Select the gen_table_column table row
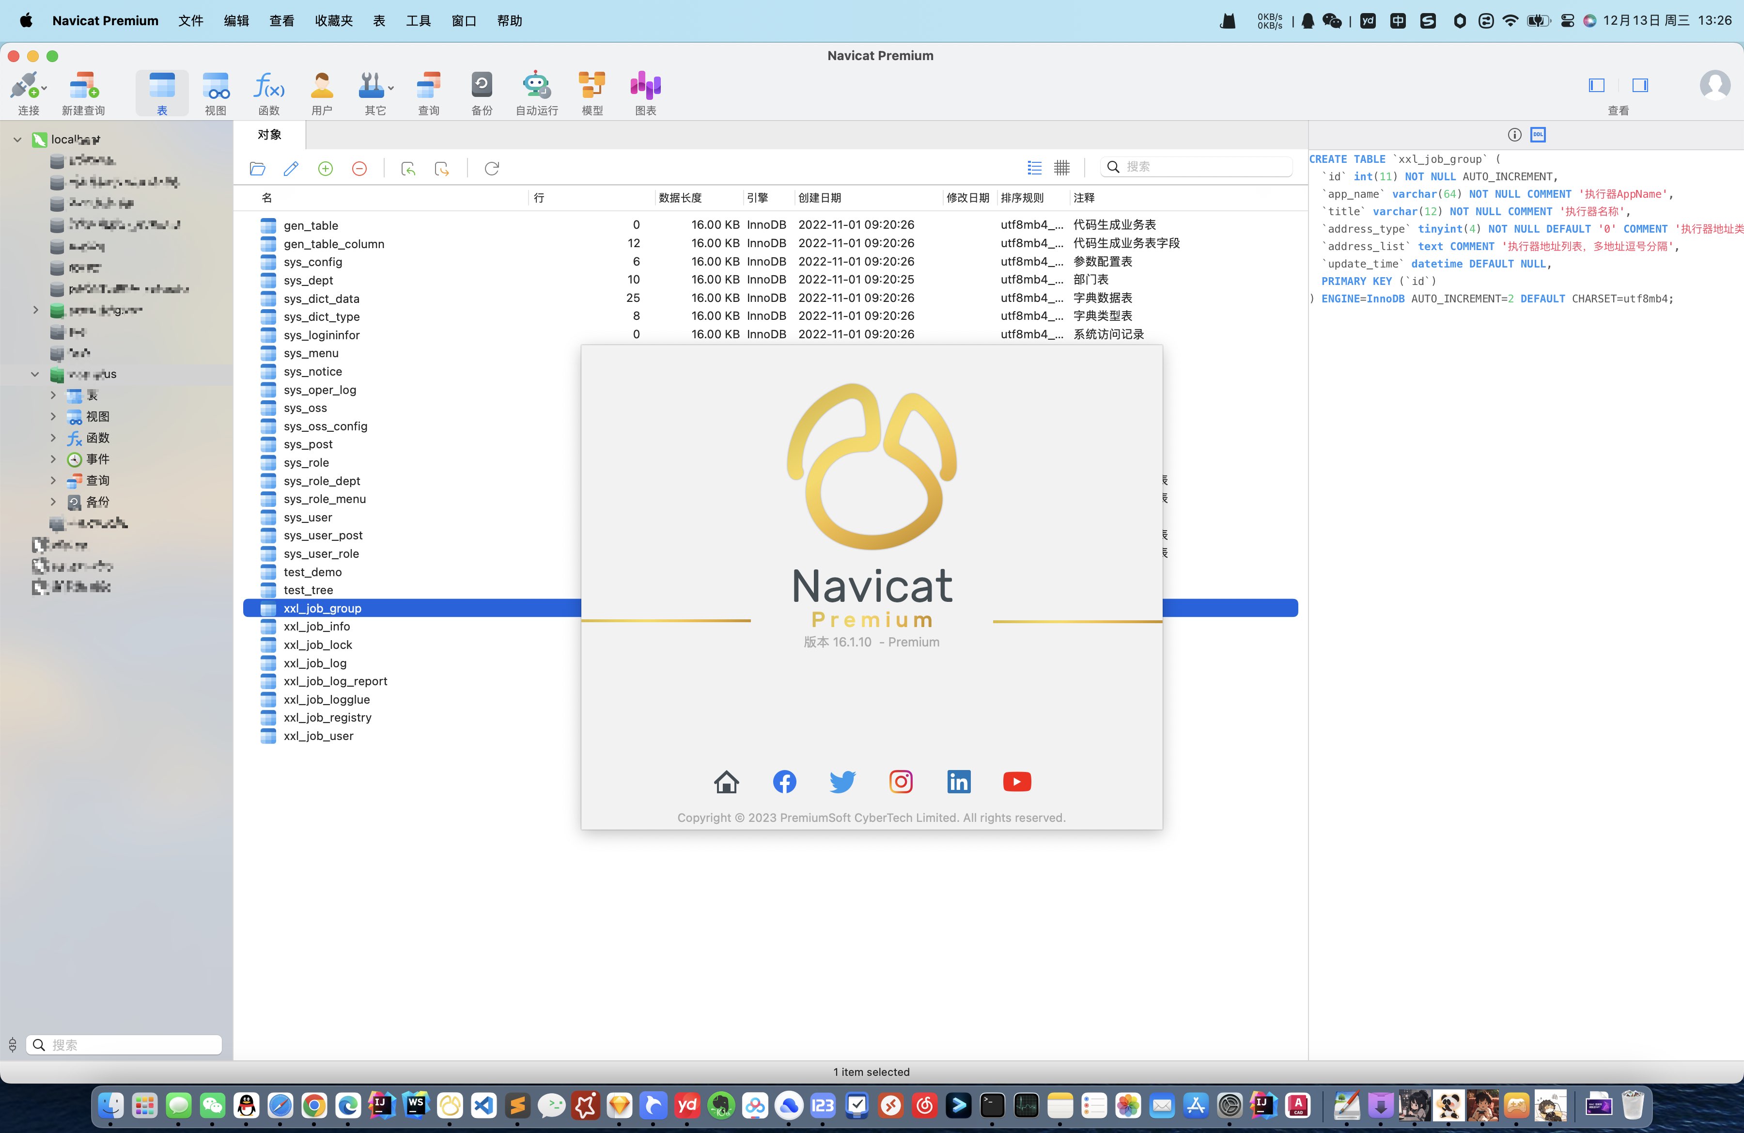 770,243
